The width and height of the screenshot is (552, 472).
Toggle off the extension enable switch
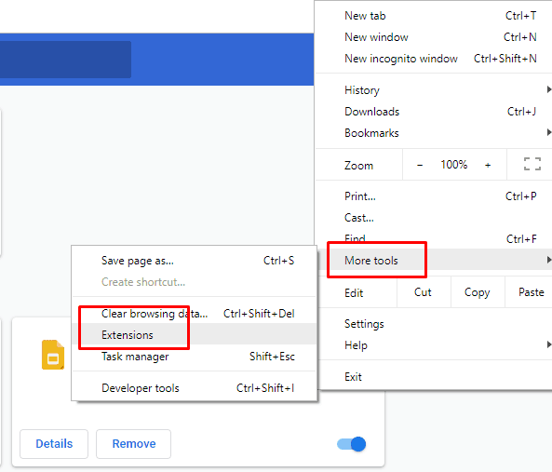[x=351, y=444]
